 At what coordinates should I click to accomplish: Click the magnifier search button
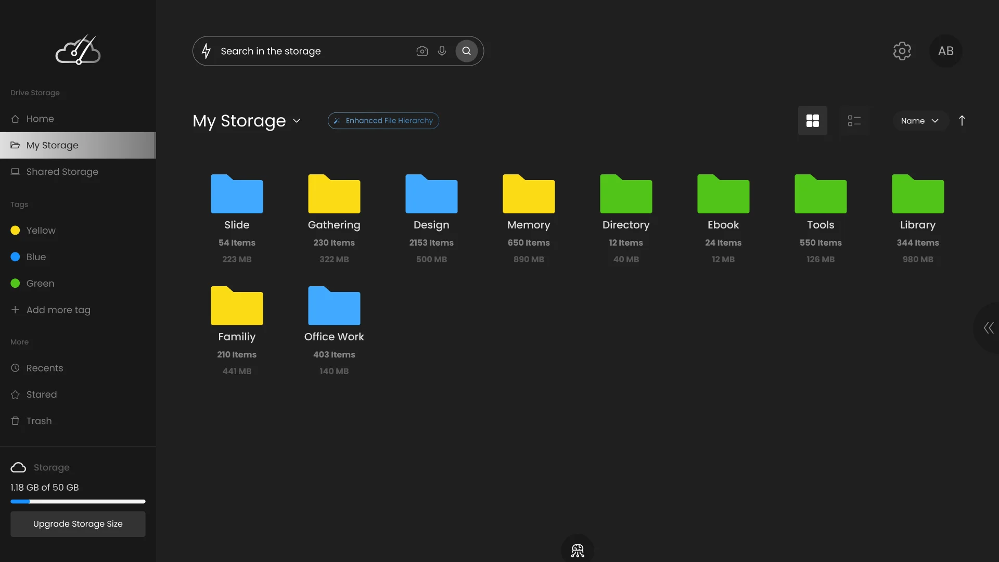click(x=467, y=51)
